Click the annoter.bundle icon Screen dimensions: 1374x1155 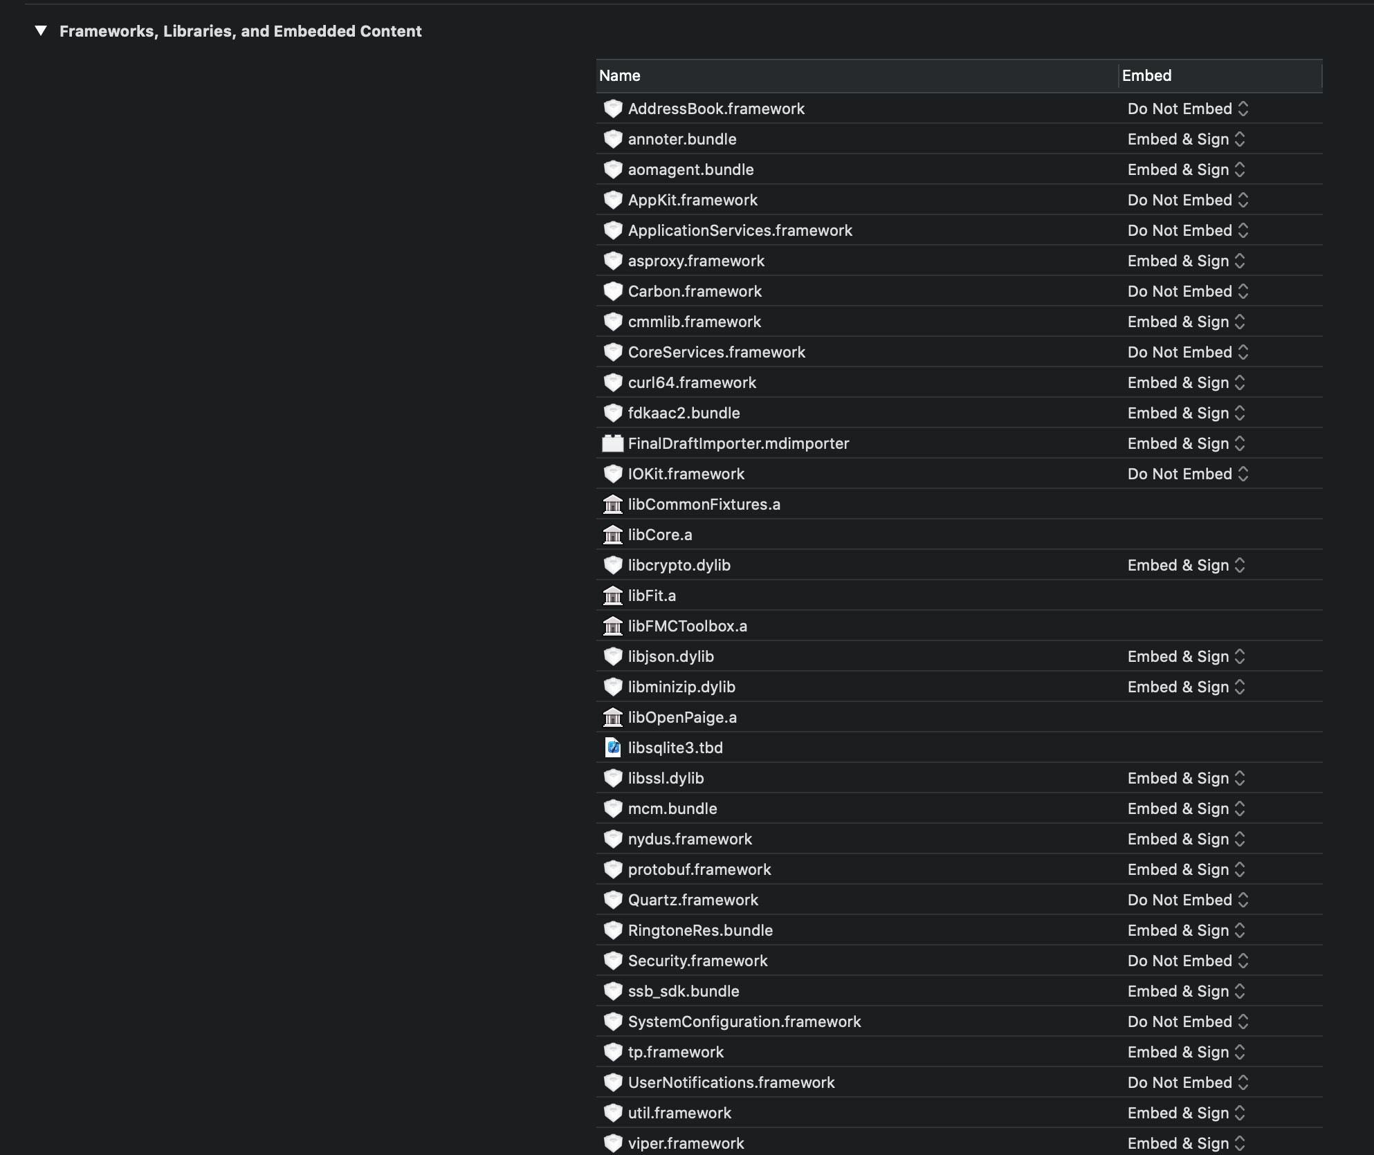(613, 139)
